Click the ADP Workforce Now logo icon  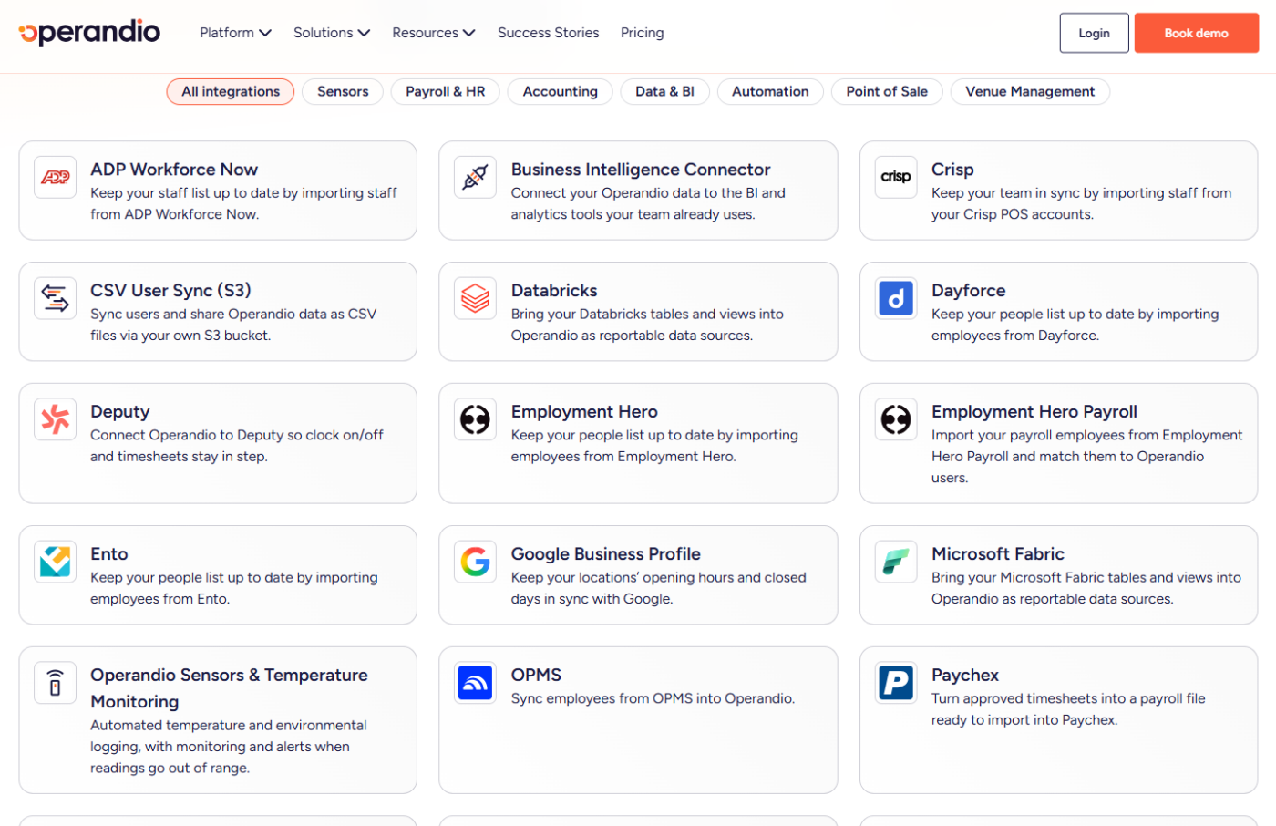(56, 177)
